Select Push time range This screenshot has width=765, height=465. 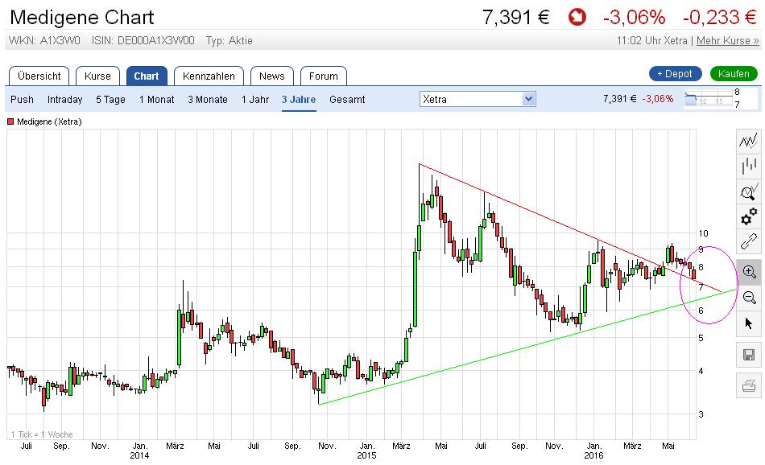coord(22,100)
